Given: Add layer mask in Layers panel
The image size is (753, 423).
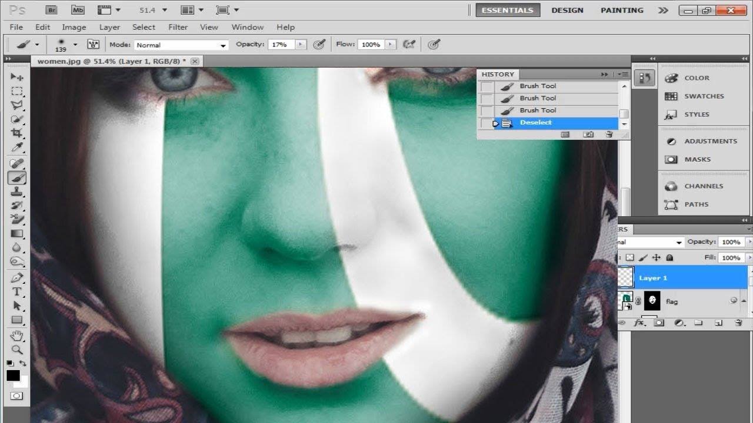Looking at the screenshot, I should click(x=659, y=323).
